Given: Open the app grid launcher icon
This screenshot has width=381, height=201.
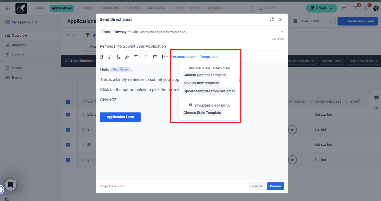Looking at the screenshot, I should tap(8, 8).
